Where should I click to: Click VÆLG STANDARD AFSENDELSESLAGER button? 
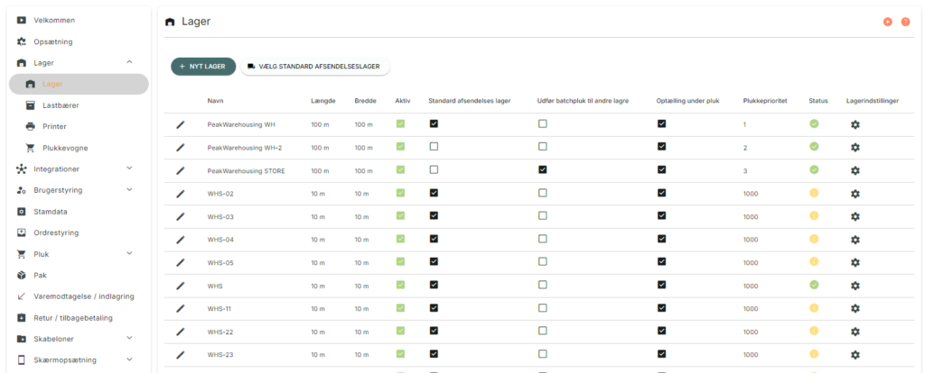click(315, 67)
